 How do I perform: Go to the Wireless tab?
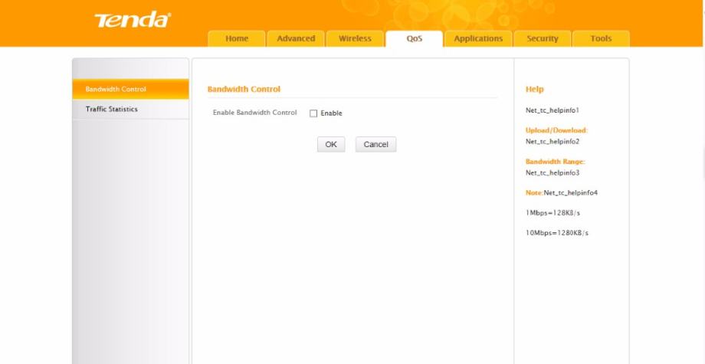(x=355, y=39)
